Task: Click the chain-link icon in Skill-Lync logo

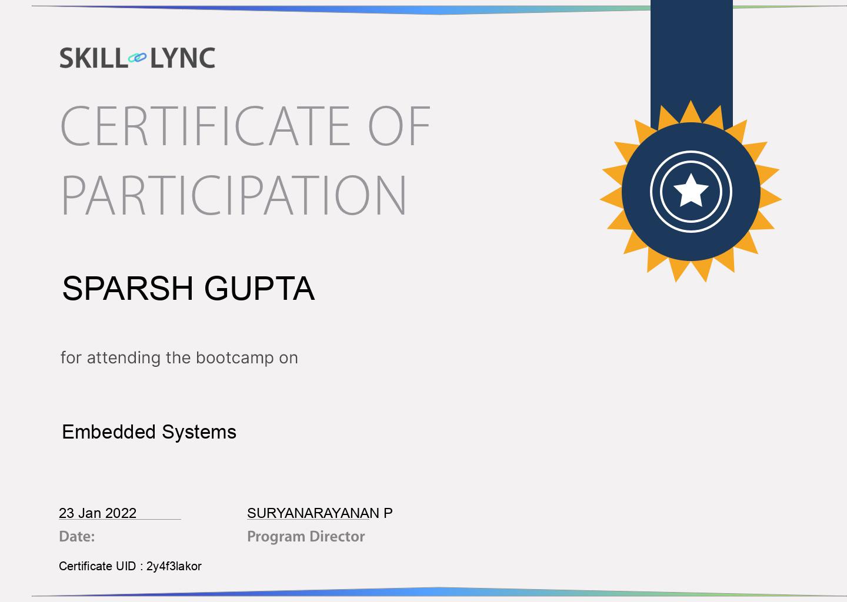Action: (137, 58)
